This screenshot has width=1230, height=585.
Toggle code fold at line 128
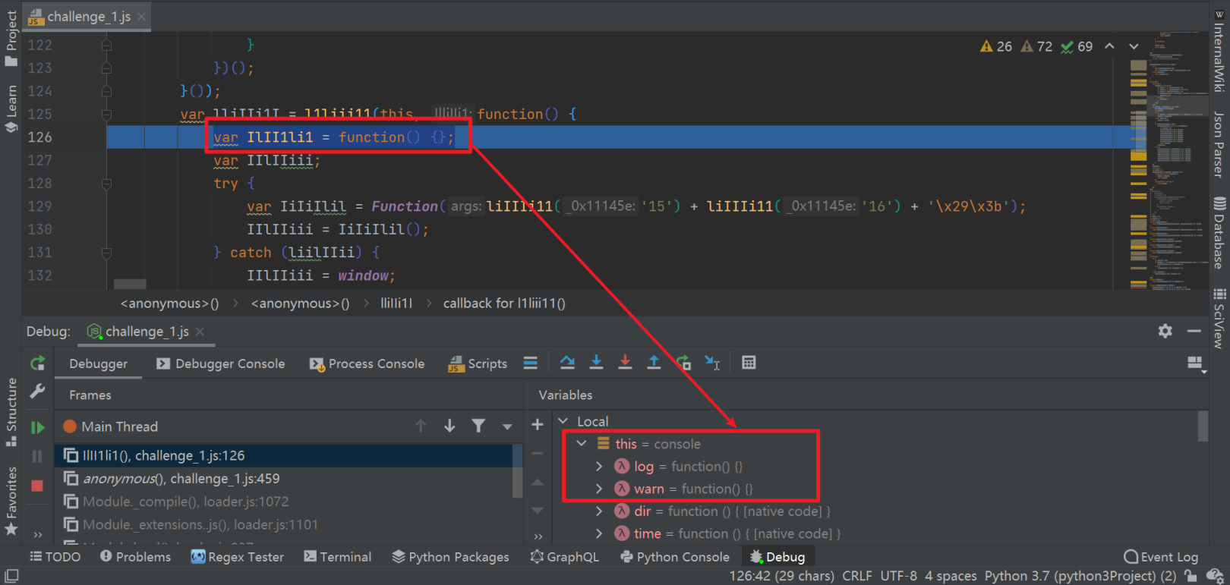click(106, 184)
